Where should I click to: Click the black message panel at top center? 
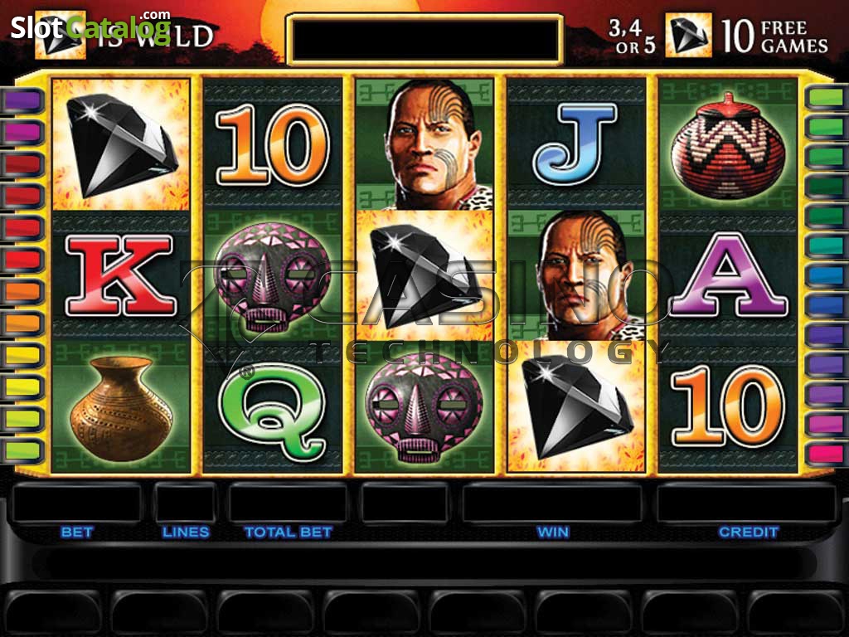pyautogui.click(x=424, y=38)
